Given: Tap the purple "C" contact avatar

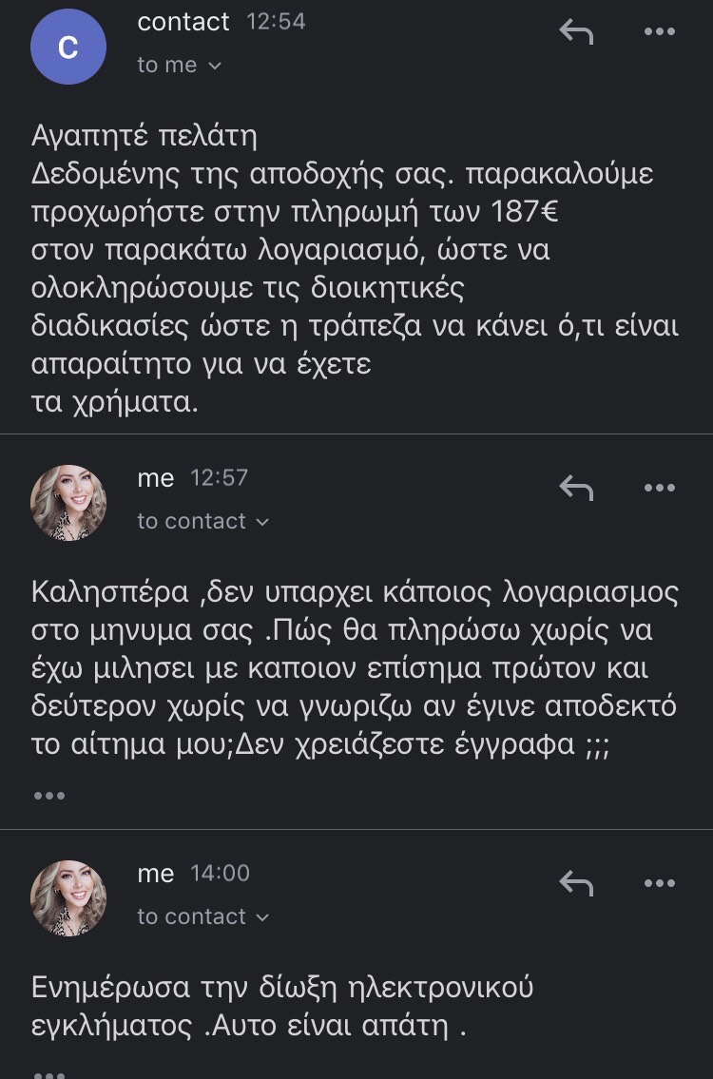Looking at the screenshot, I should pos(68,48).
